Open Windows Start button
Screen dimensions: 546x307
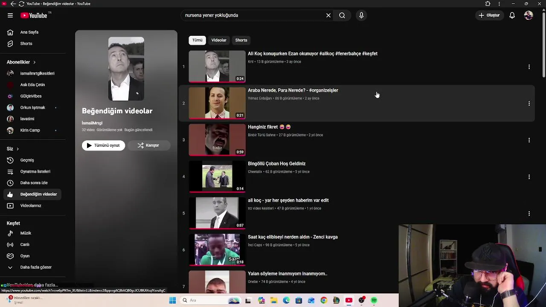(x=172, y=301)
